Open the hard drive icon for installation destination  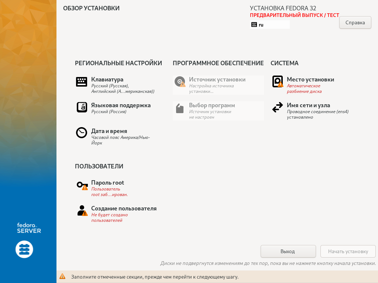click(278, 81)
